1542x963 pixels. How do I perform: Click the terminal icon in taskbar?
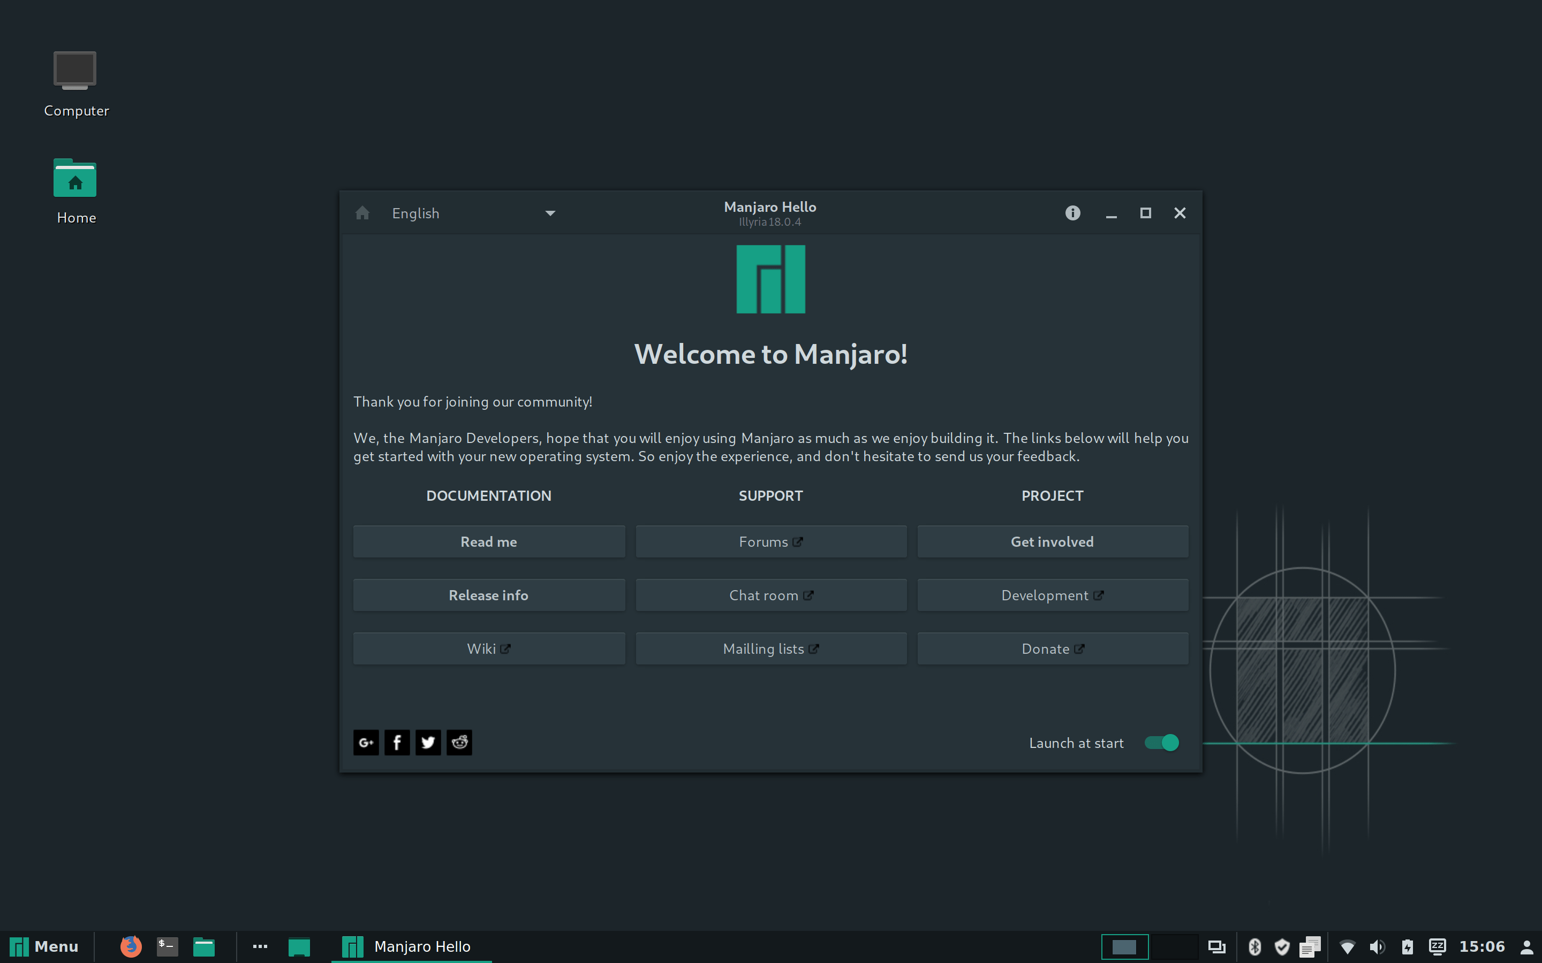click(167, 946)
